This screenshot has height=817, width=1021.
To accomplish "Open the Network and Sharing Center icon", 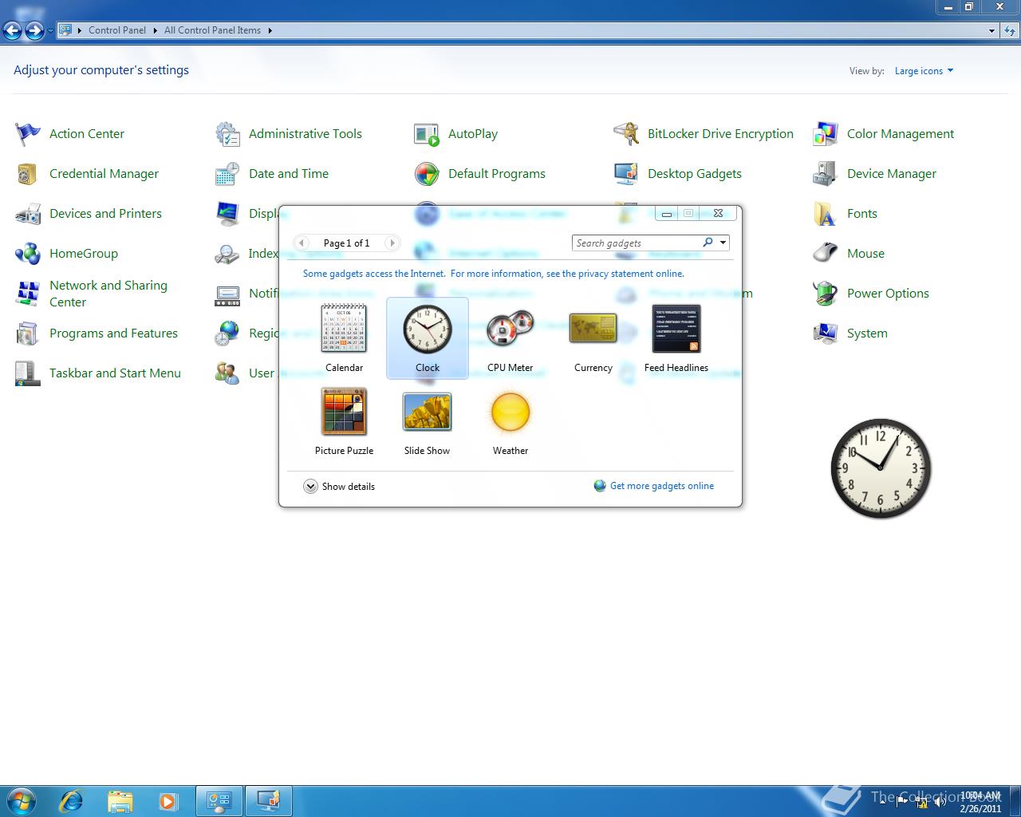I will coord(28,294).
